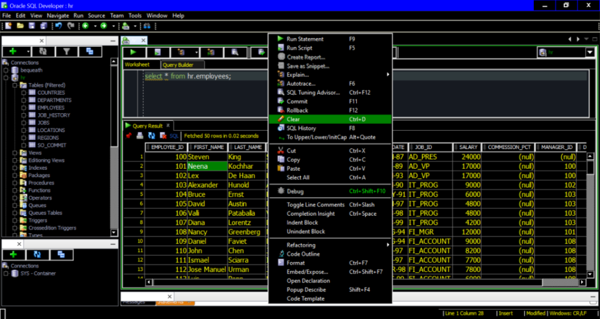Click the green Run Statement worksheet button
Viewport: 600px width, 319px height.
coord(133,52)
